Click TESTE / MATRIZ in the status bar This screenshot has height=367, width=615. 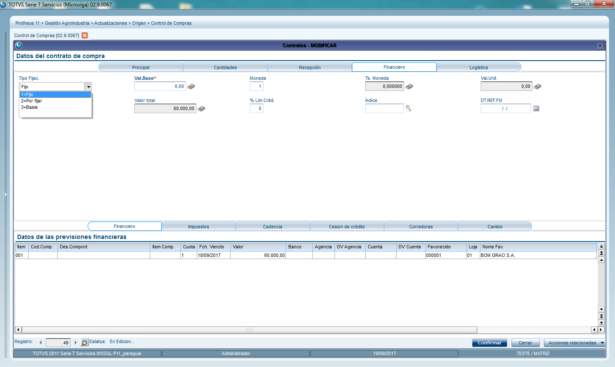click(533, 353)
